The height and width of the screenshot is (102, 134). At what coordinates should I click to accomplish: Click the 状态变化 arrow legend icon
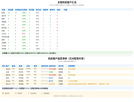point(29,93)
